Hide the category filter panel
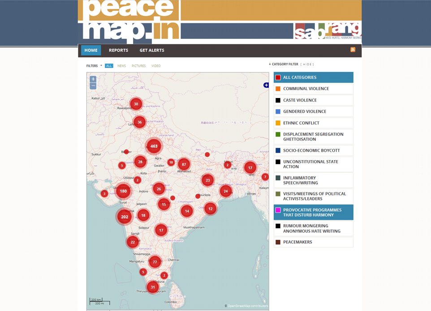The image size is (431, 311). pyautogui.click(x=307, y=64)
